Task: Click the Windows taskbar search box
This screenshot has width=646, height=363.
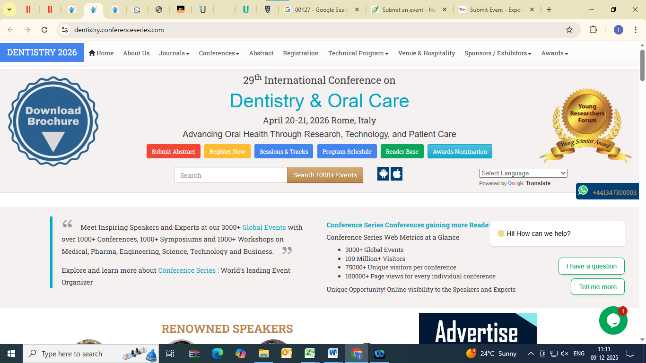Action: pyautogui.click(x=90, y=354)
